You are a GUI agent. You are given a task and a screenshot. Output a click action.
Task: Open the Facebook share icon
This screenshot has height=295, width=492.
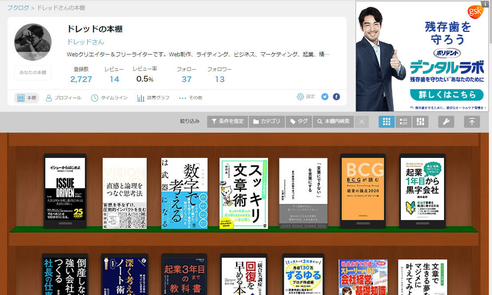(336, 97)
